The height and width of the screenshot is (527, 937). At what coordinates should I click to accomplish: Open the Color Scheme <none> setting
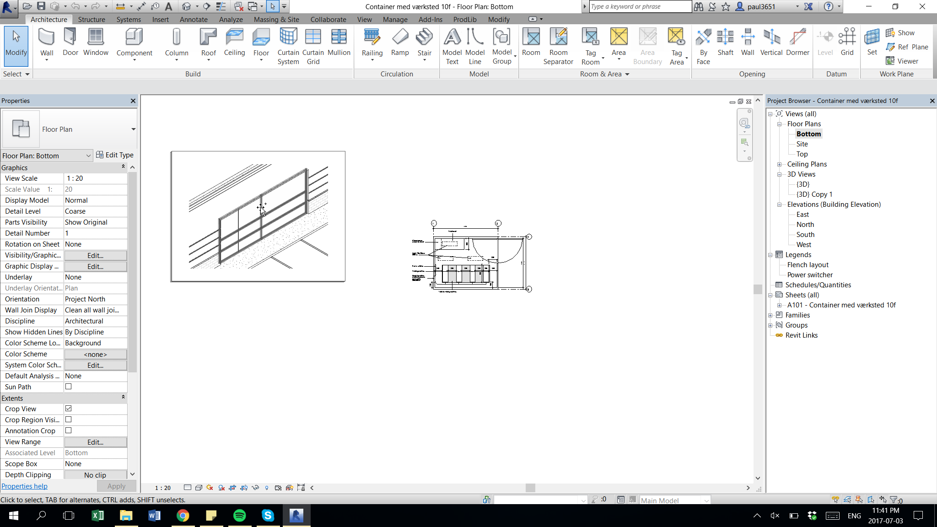point(94,354)
